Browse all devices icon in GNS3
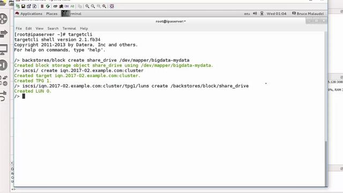The height and width of the screenshot is (193, 343). coord(4,80)
